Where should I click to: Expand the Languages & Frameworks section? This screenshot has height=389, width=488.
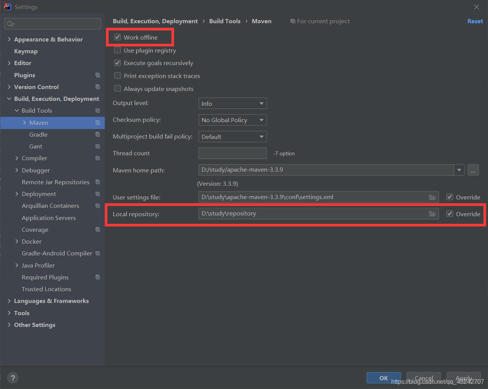point(9,301)
